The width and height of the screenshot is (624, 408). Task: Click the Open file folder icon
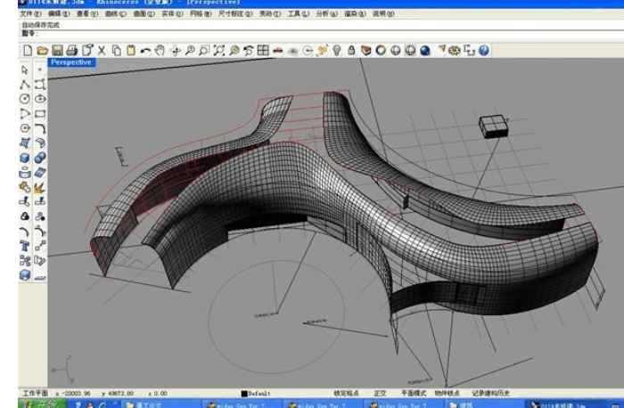tap(42, 52)
